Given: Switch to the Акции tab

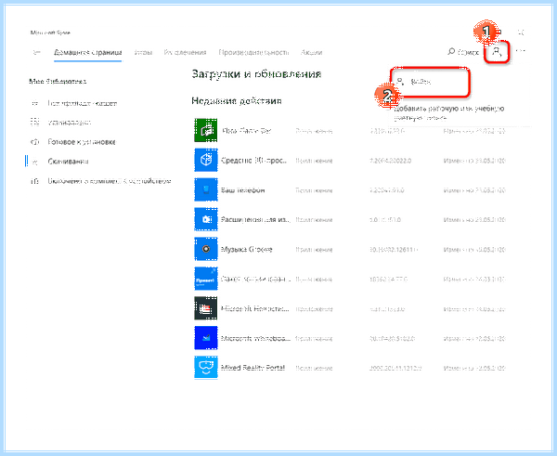Looking at the screenshot, I should (x=311, y=53).
